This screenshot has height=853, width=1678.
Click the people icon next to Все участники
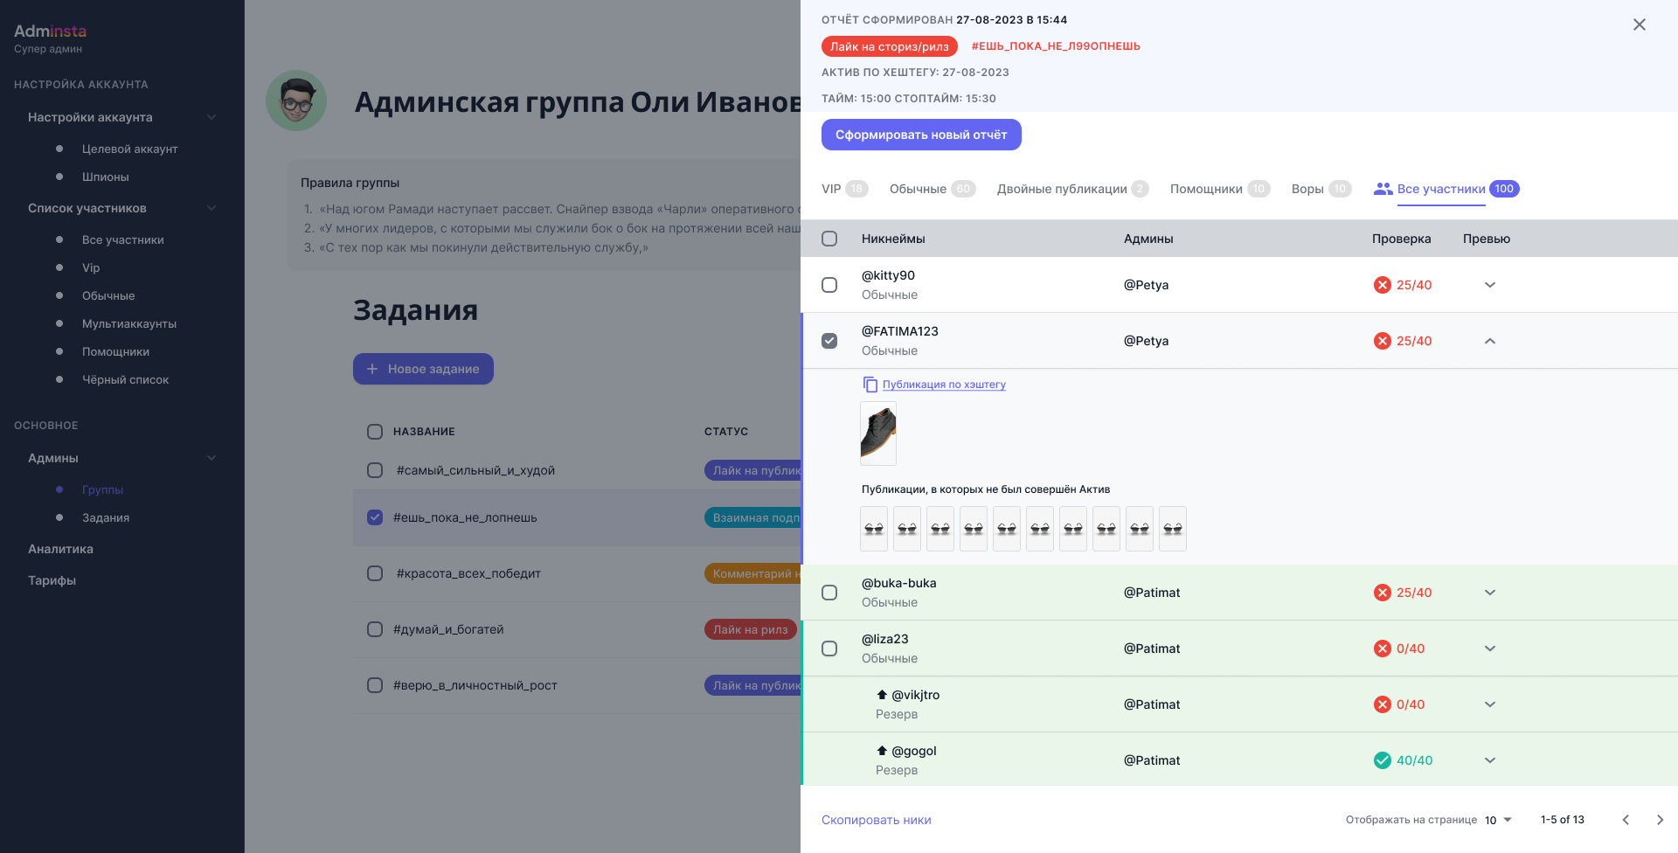(x=1383, y=188)
